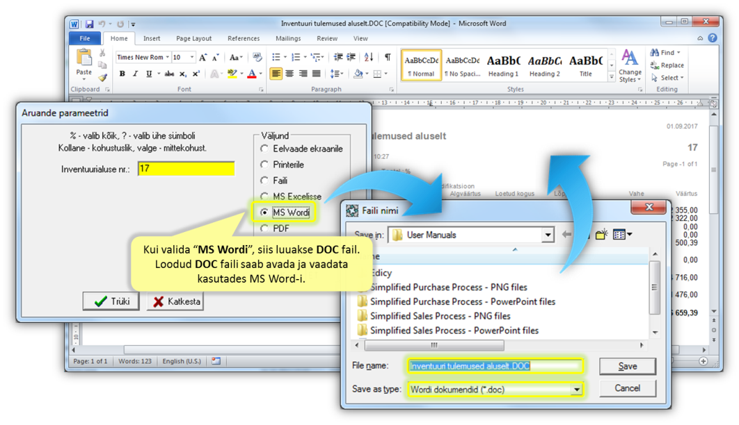Click the Save icon in Word's quick access toolbar

point(89,24)
